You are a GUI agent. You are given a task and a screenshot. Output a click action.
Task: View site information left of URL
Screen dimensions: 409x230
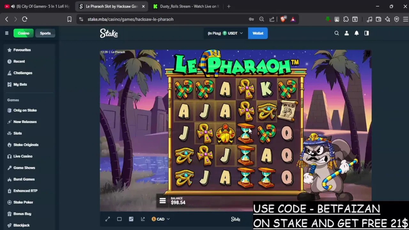(x=81, y=19)
